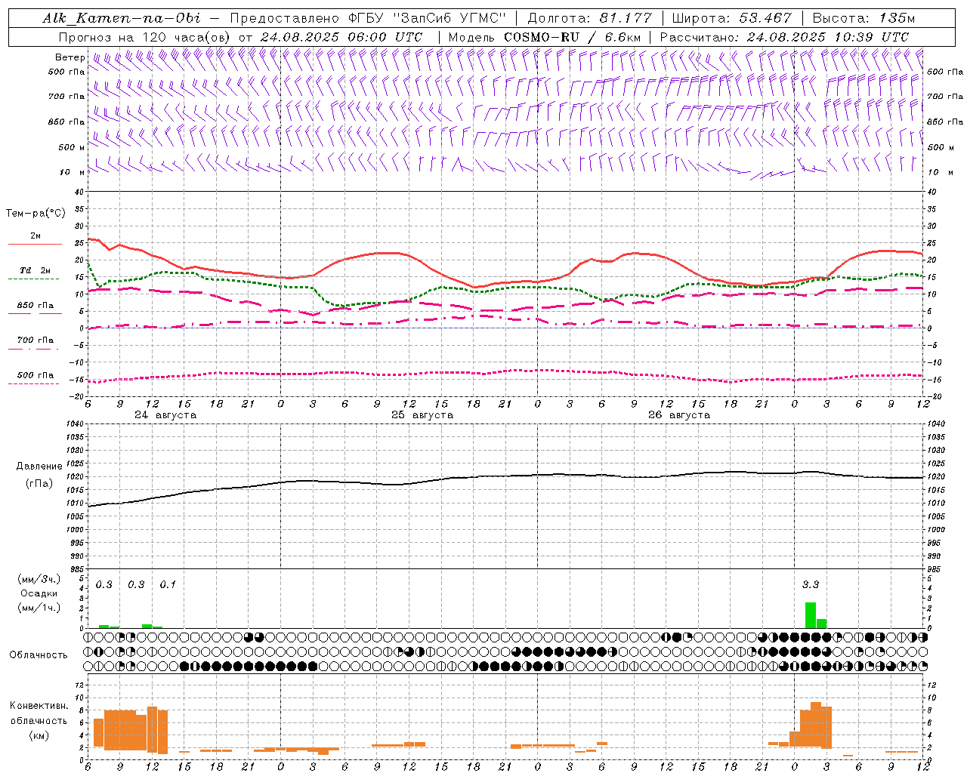Click the 850 гПа temperature legend label
Viewport: 967px width, 773px height.
pyautogui.click(x=36, y=306)
